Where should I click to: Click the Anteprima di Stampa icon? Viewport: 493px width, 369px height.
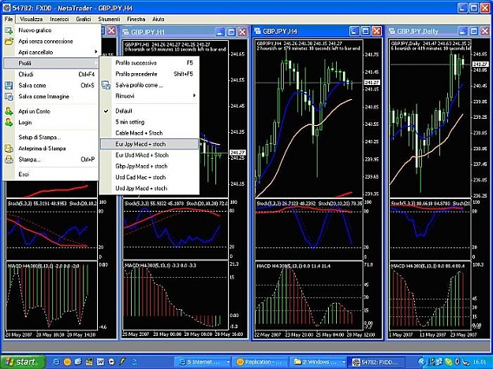[9, 148]
